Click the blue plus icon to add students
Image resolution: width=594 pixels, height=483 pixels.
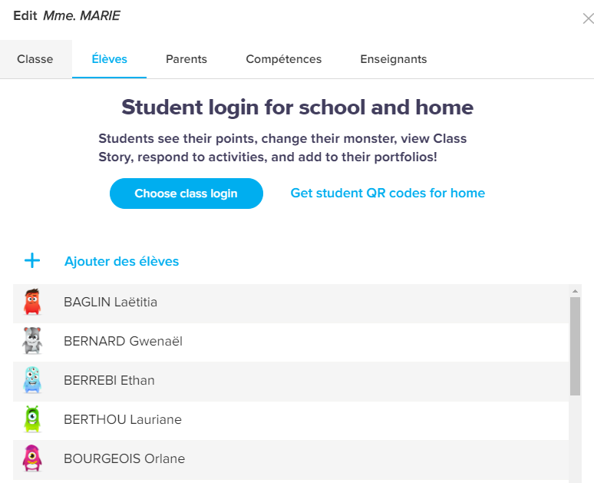(32, 261)
